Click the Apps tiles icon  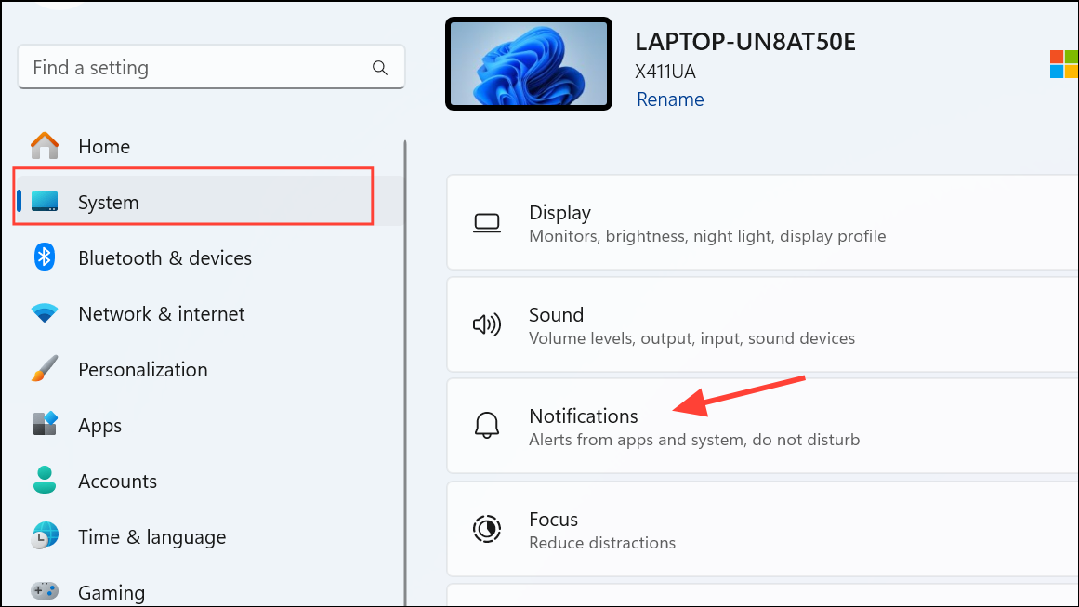click(45, 424)
